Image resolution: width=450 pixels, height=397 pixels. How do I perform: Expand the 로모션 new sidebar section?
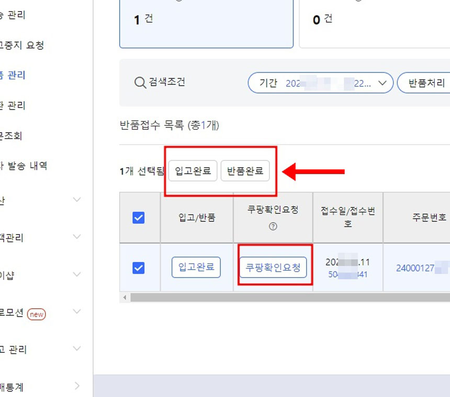point(76,311)
